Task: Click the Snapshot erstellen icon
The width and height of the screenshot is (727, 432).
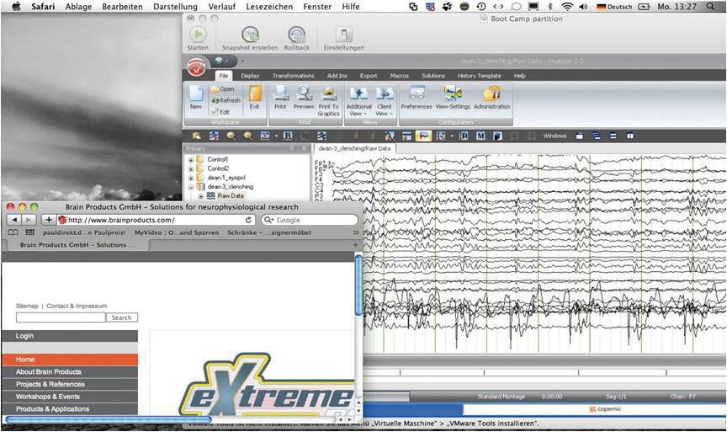Action: coord(250,35)
